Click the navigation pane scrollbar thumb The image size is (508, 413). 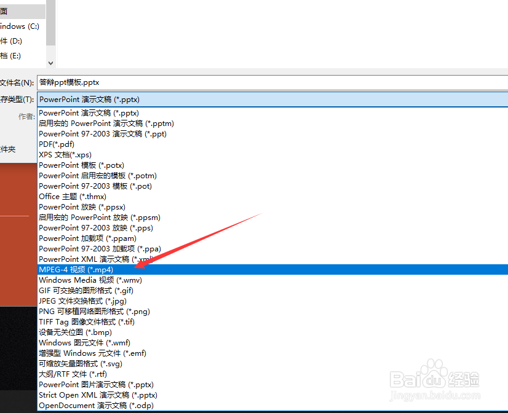(50, 22)
